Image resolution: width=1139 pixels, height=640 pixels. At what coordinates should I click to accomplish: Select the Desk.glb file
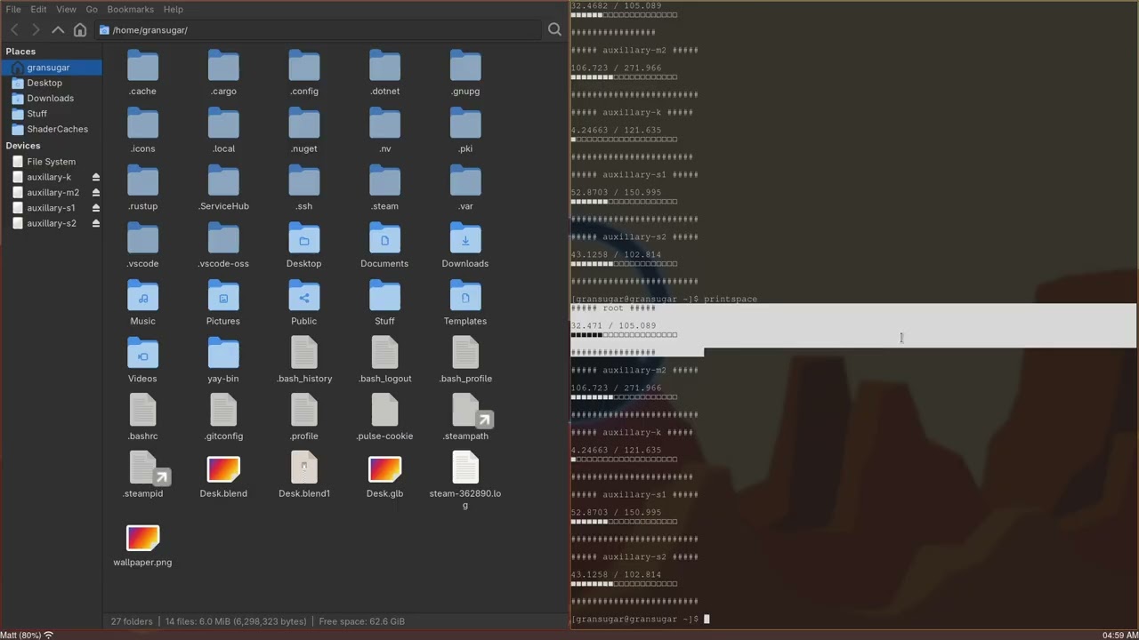tap(384, 469)
